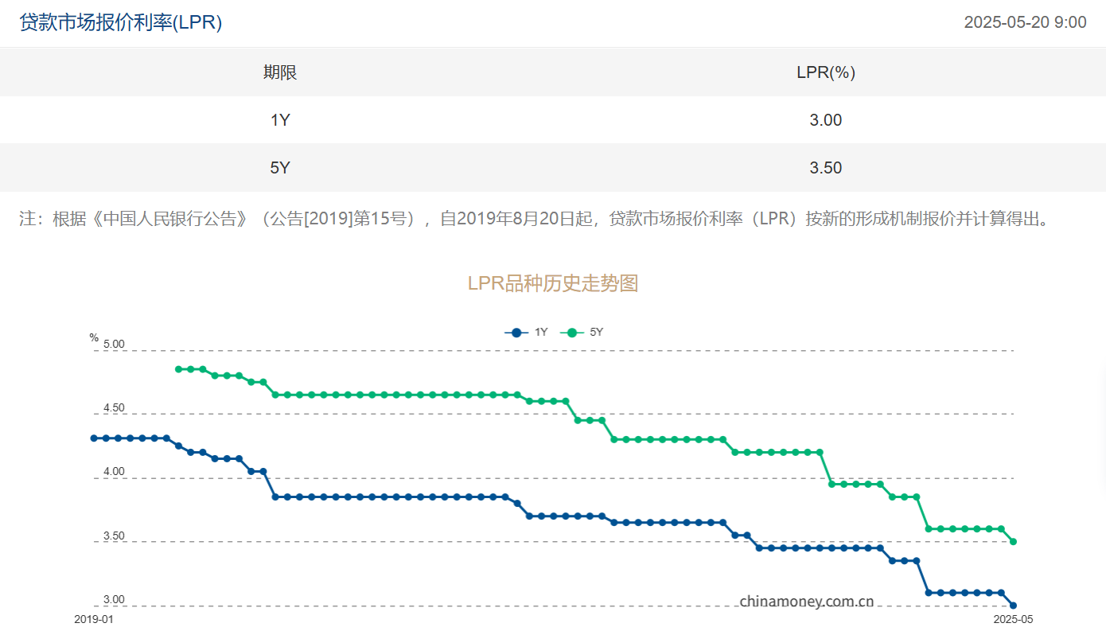Screen dimensions: 1106x631
Task: Select the last blue 1Y data point
Action: click(1013, 606)
